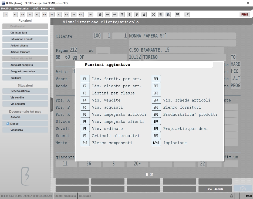Click the home icon in the toolbar
Viewport: 253px width, 199px height.
[x=100, y=15]
